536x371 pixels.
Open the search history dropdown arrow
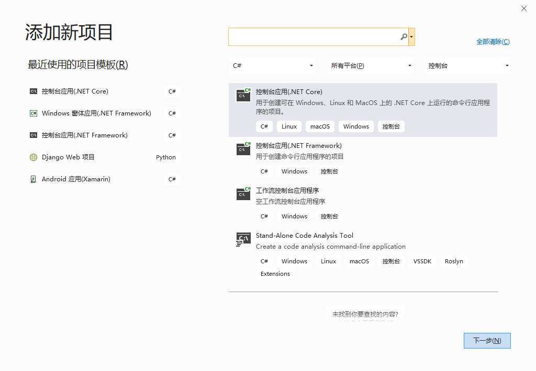pyautogui.click(x=411, y=37)
